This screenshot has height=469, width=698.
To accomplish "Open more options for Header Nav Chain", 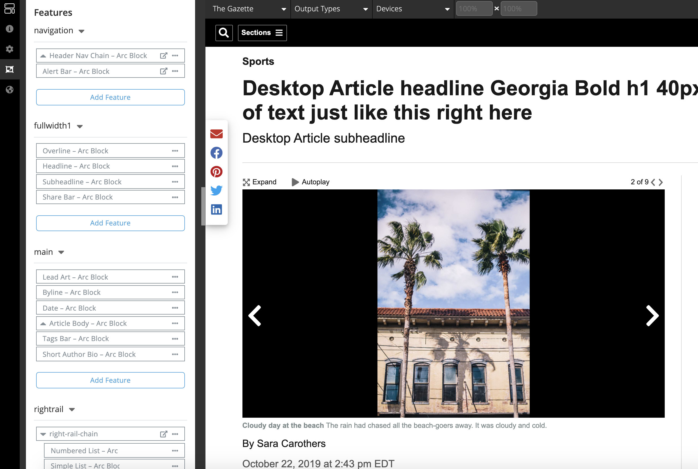I will pos(175,56).
